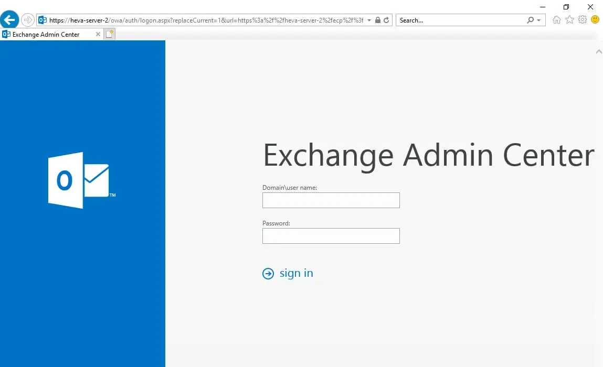
Task: Click the security lock icon
Action: coord(378,20)
